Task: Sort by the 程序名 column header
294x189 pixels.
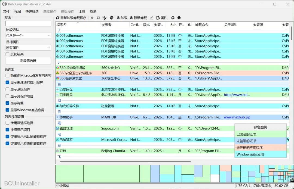Action: pyautogui.click(x=78, y=25)
